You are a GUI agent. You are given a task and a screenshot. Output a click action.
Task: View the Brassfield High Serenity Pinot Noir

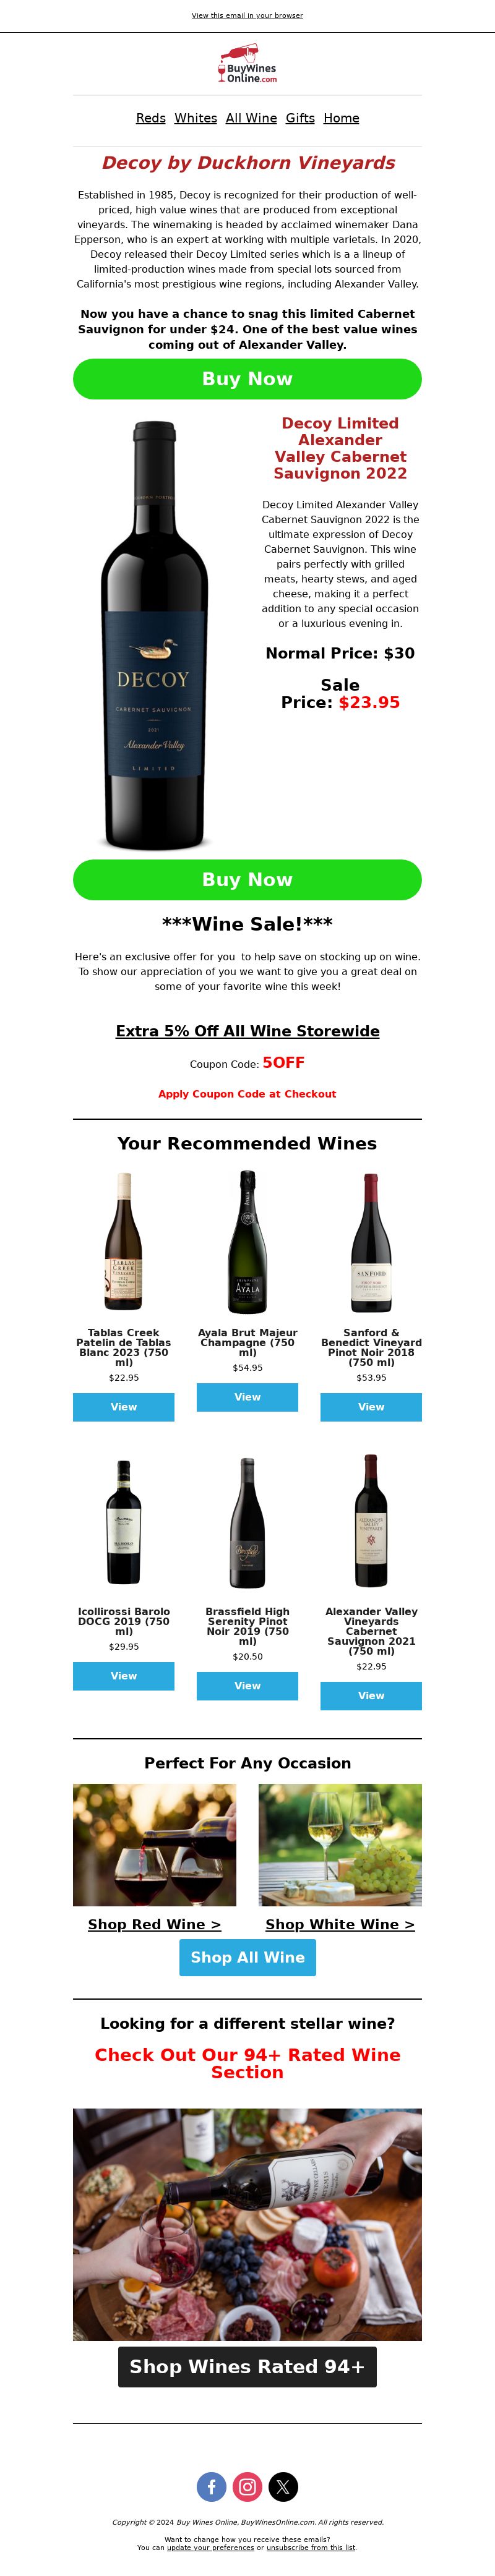[247, 1686]
